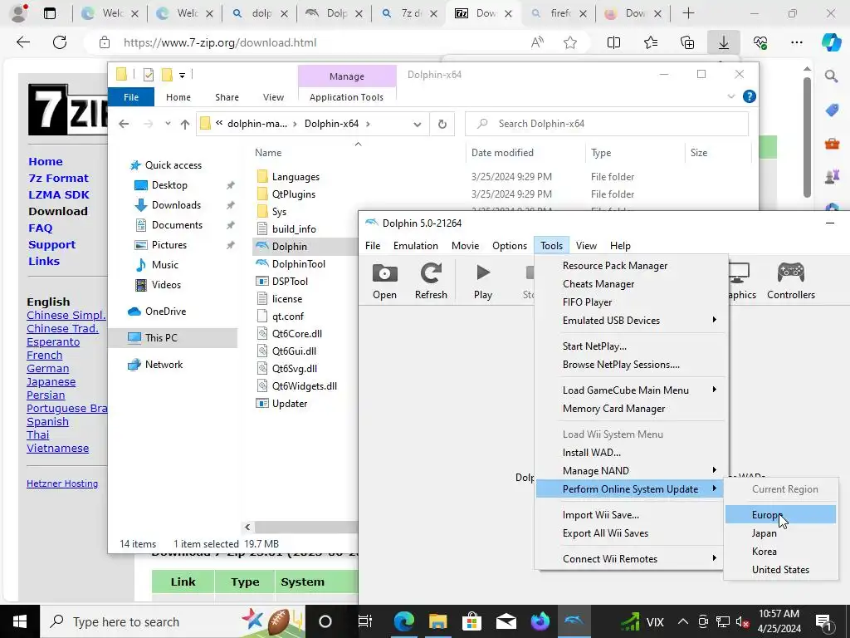The image size is (850, 638).
Task: Open Edge Downloads toolbar icon
Action: [x=724, y=42]
